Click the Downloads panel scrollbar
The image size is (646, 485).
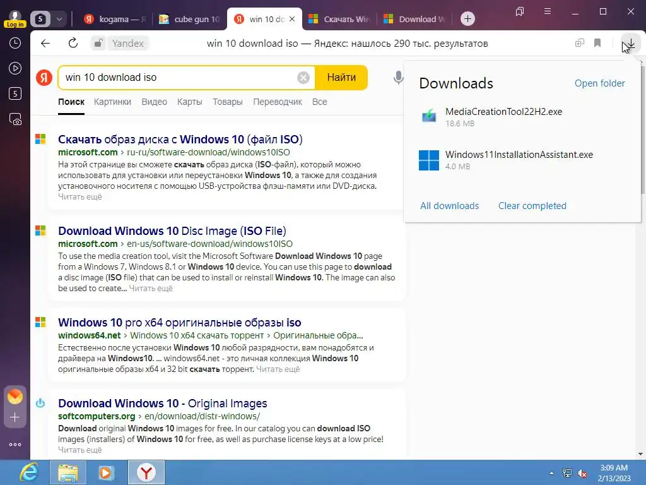pos(642,129)
